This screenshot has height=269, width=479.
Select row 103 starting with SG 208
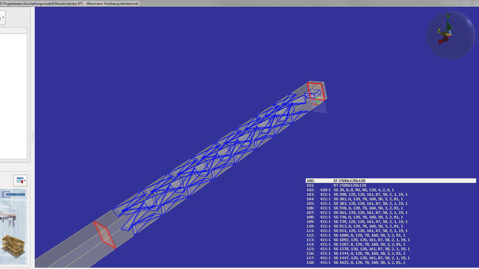point(370,194)
